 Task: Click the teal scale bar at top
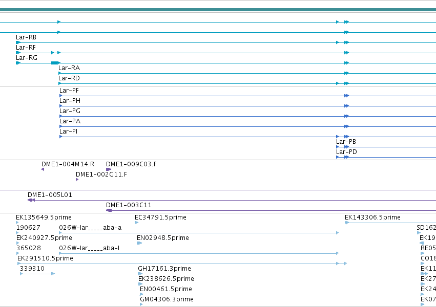coord(218,10)
